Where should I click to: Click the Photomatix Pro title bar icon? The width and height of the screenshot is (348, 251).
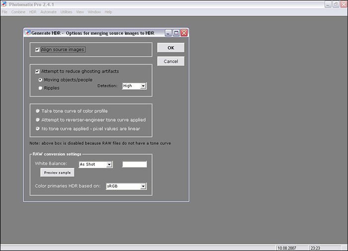pos(4,4)
